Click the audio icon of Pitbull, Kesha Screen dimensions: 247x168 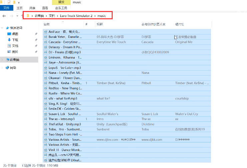[x=46, y=83]
